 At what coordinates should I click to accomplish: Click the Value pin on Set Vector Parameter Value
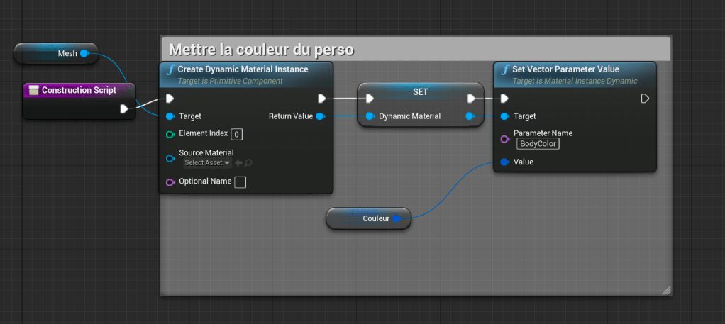[x=504, y=162]
